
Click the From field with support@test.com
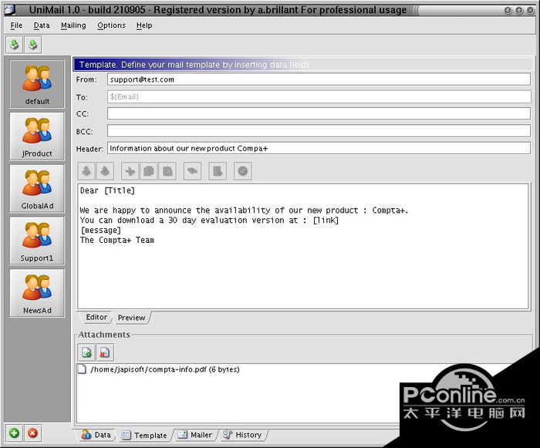tap(319, 79)
